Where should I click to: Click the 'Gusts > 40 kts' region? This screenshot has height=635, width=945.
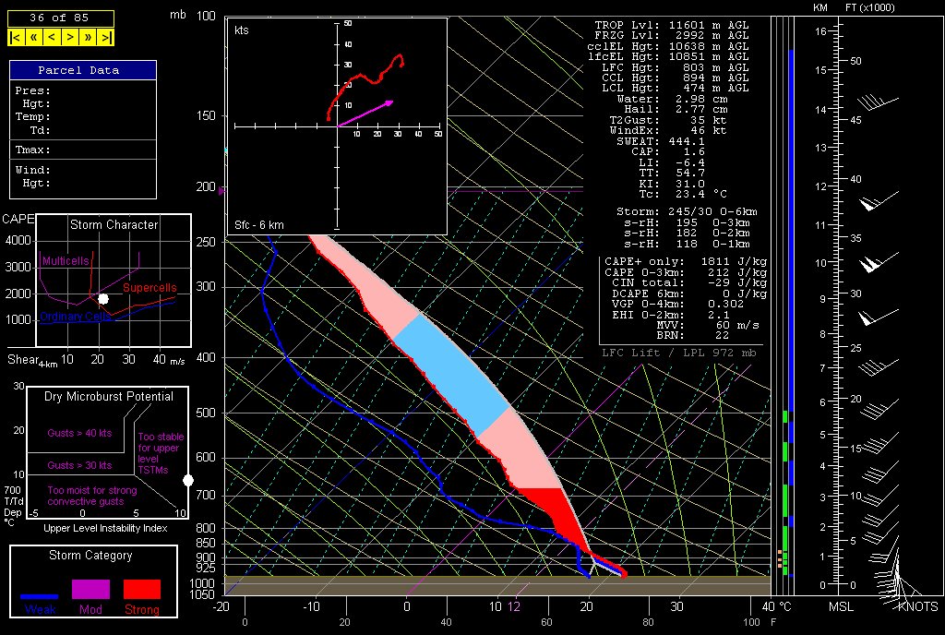click(x=78, y=431)
